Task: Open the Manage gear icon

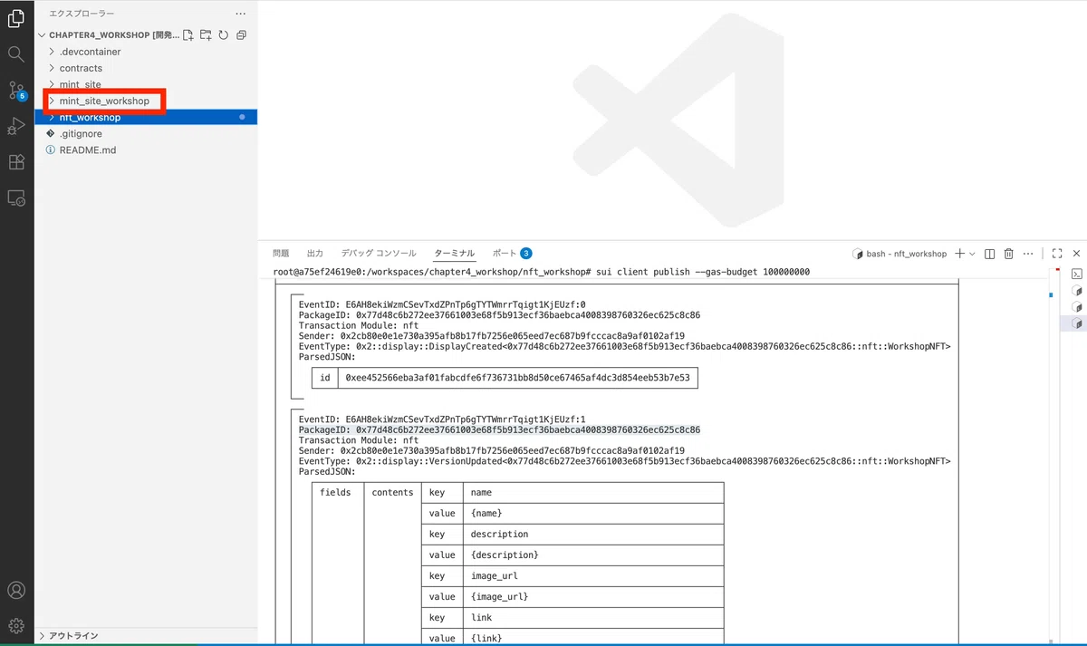Action: pos(16,625)
